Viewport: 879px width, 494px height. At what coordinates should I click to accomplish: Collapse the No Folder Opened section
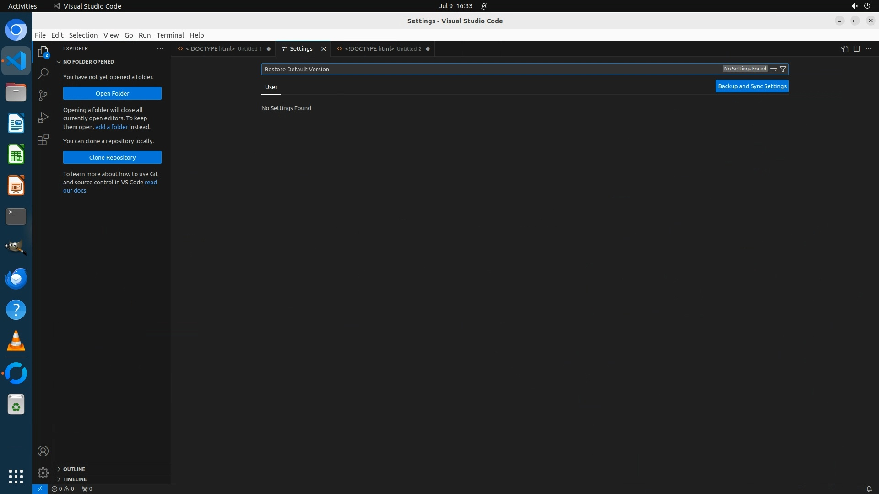[x=88, y=62]
